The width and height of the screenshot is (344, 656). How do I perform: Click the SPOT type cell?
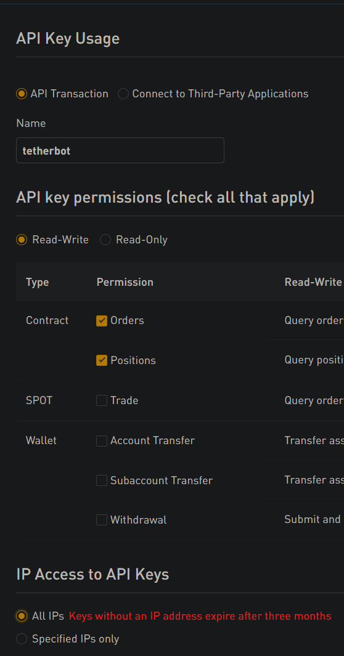click(39, 400)
